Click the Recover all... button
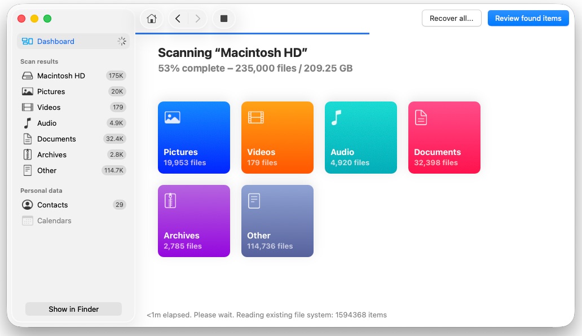This screenshot has height=336, width=582. (451, 18)
